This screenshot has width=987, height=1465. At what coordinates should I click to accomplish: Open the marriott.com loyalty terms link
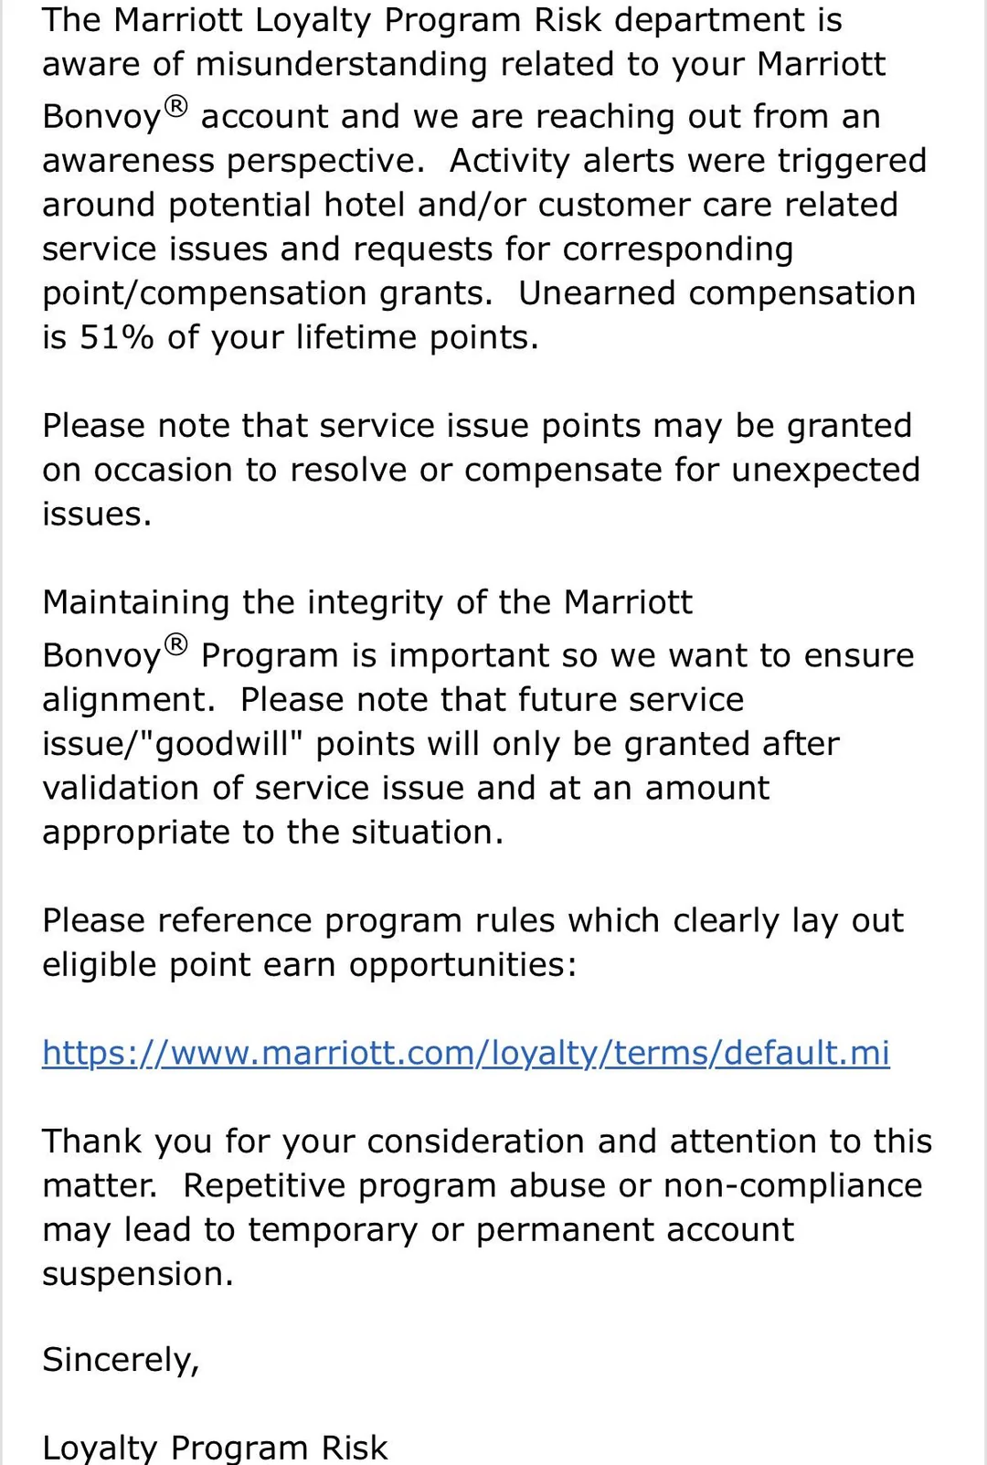[466, 1054]
